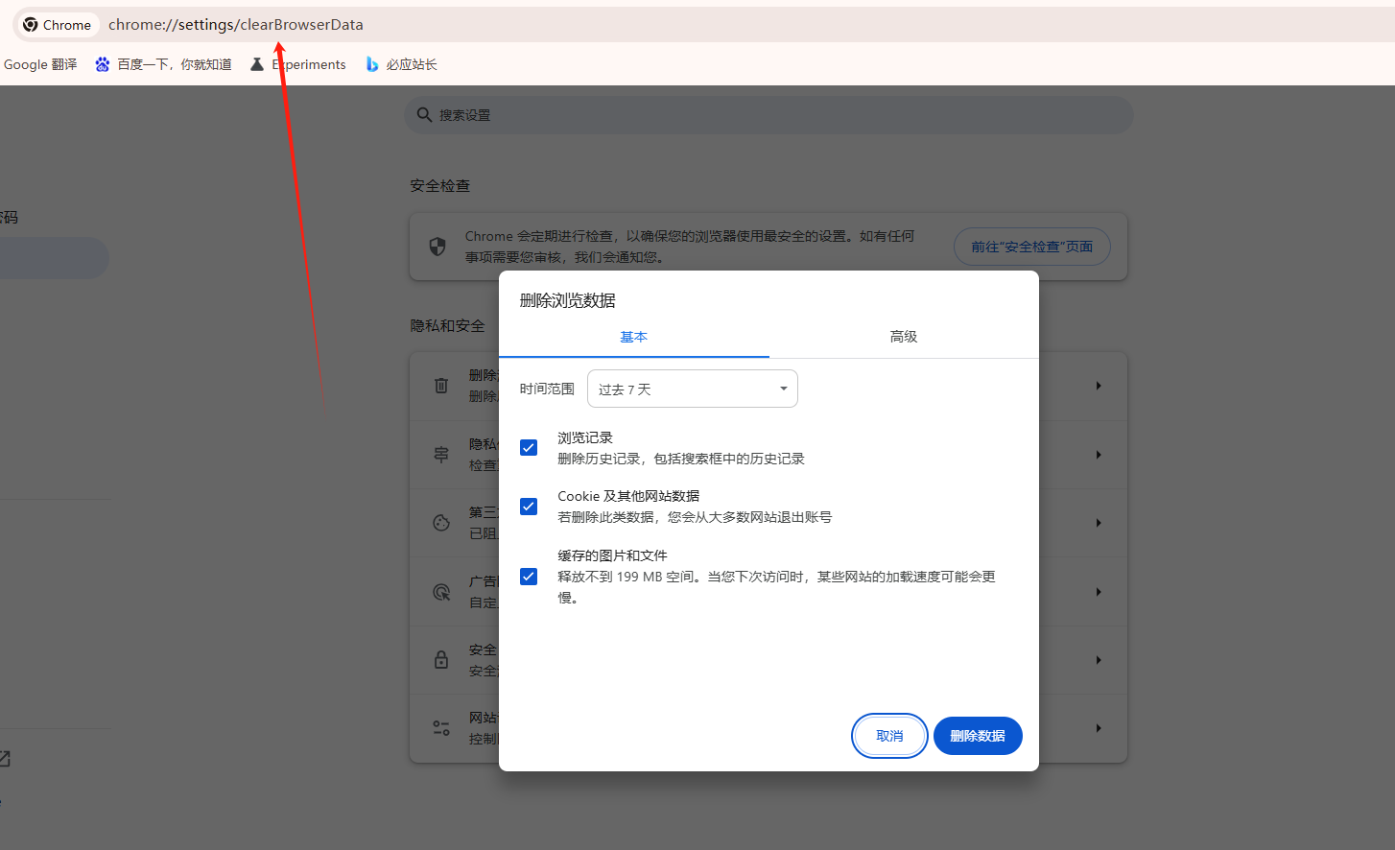Uncheck the 缓存的图片和文件 checkbox
Image resolution: width=1395 pixels, height=850 pixels.
pos(529,577)
